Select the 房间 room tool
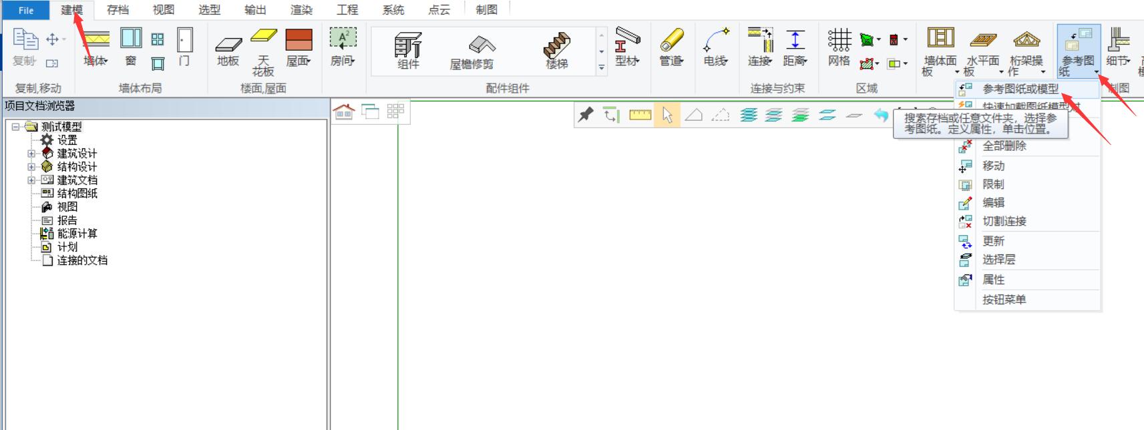Image resolution: width=1144 pixels, height=430 pixels. (343, 48)
